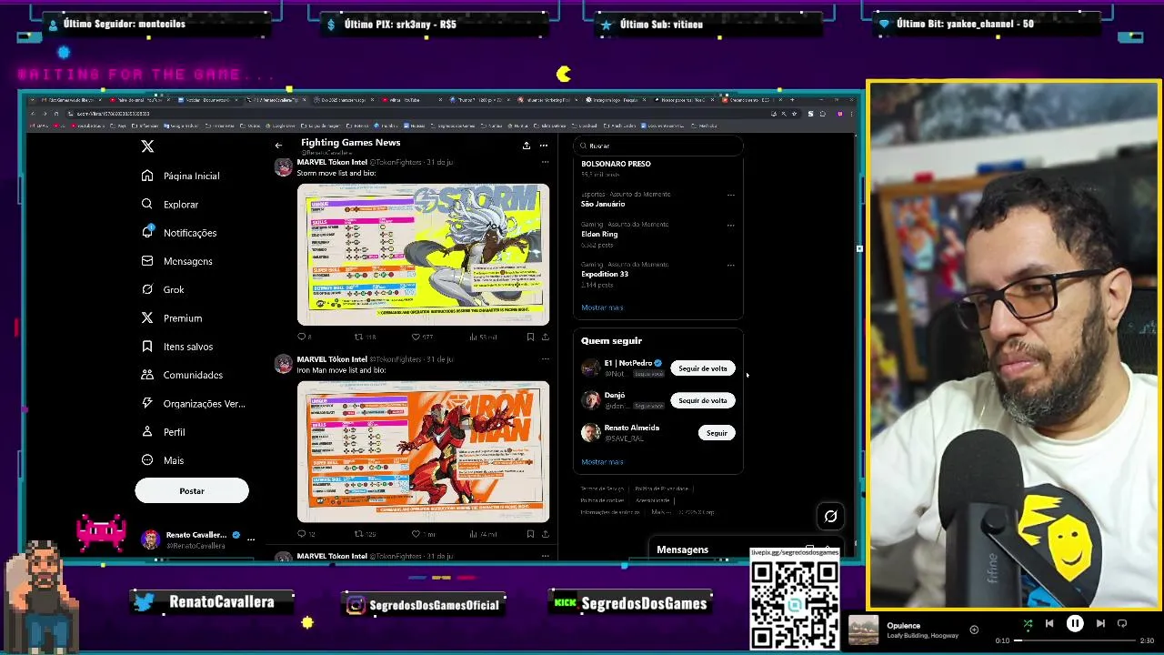Image resolution: width=1164 pixels, height=655 pixels.
Task: Click the Buscar search field
Action: coord(659,146)
